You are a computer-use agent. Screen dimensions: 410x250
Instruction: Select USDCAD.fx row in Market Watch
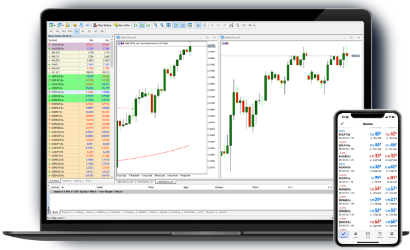pyautogui.click(x=79, y=92)
